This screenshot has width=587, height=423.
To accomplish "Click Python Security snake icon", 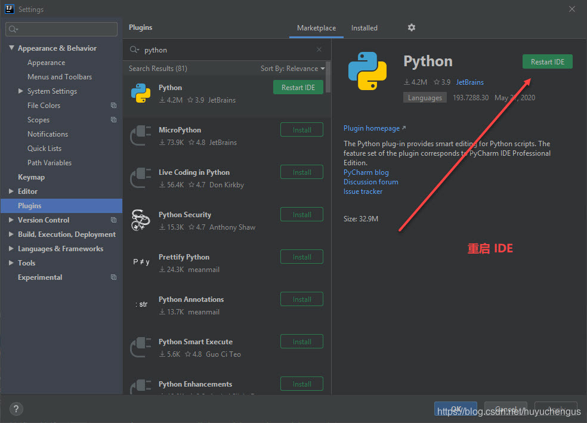I will pyautogui.click(x=141, y=220).
